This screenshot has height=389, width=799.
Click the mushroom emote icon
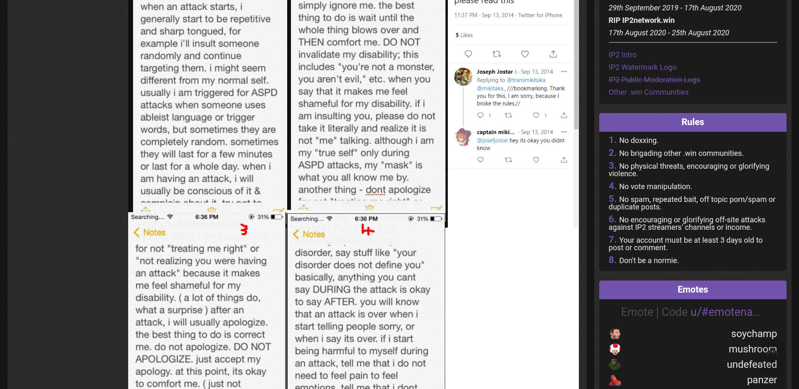(615, 349)
